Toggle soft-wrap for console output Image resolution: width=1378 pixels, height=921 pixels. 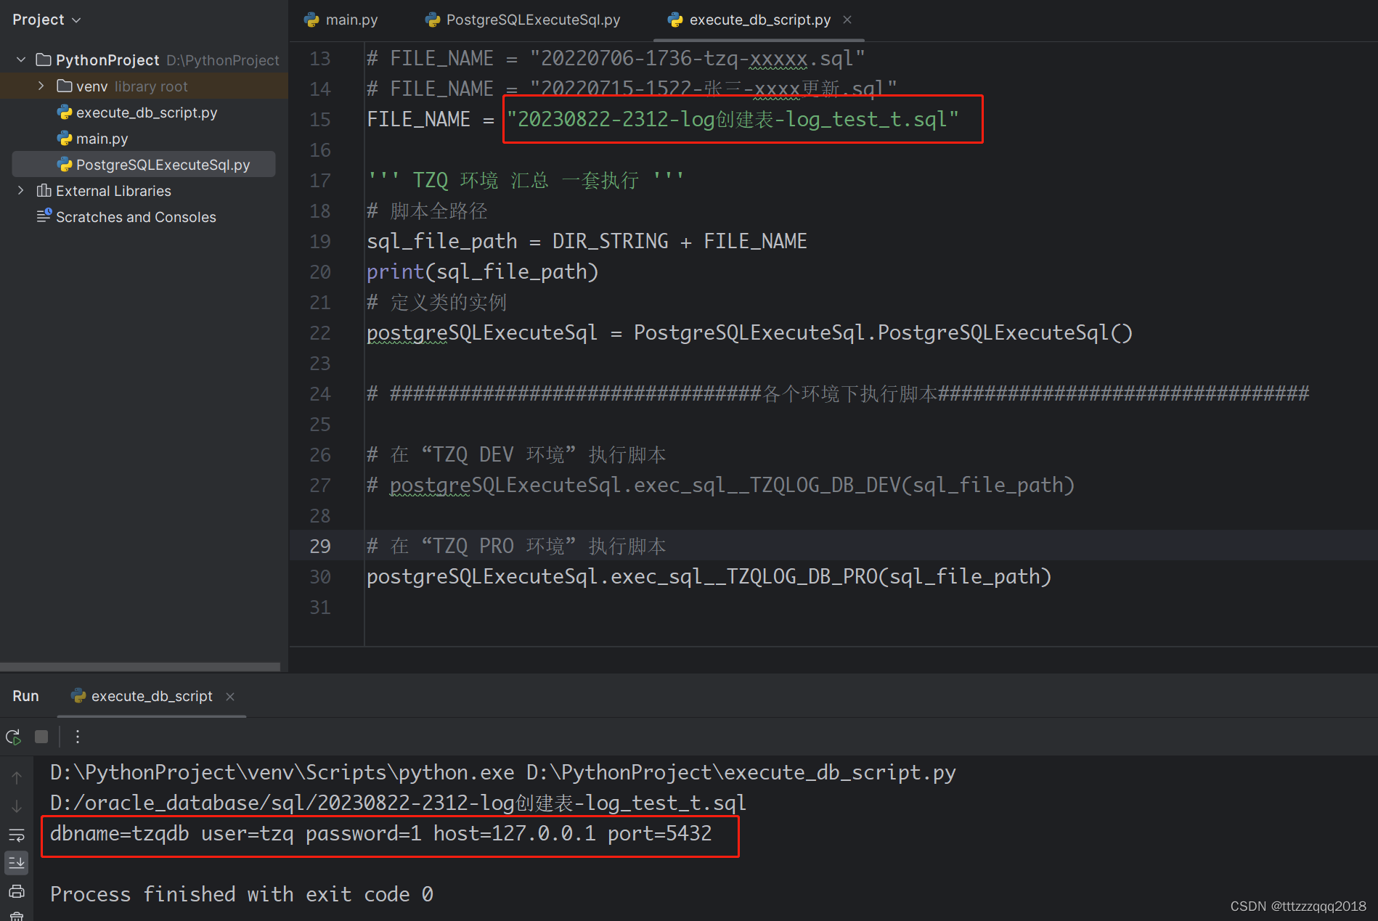17,835
